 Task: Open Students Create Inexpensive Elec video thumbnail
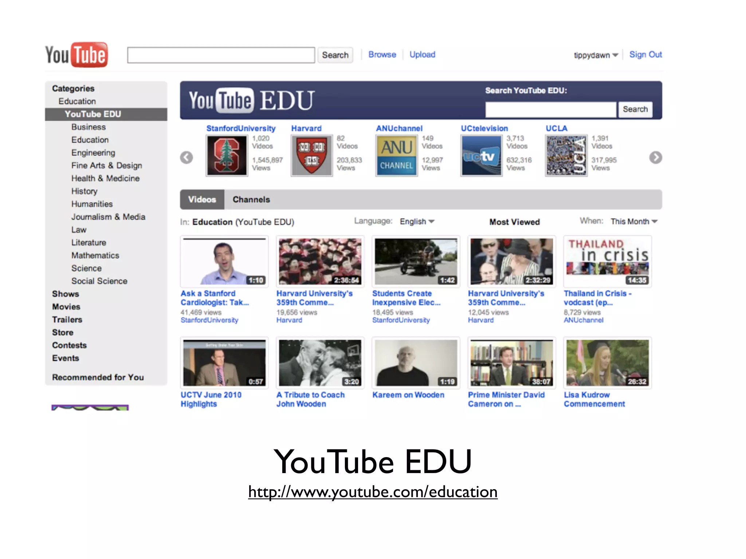pyautogui.click(x=416, y=261)
